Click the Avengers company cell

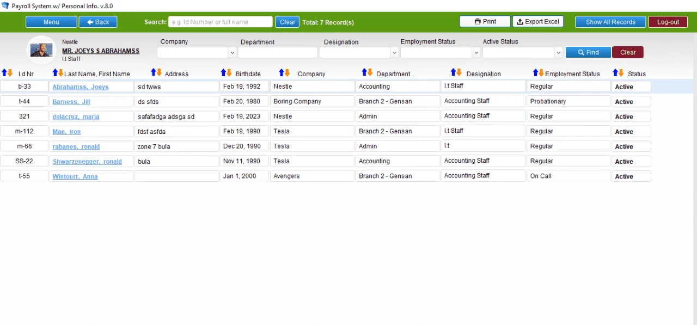point(312,176)
